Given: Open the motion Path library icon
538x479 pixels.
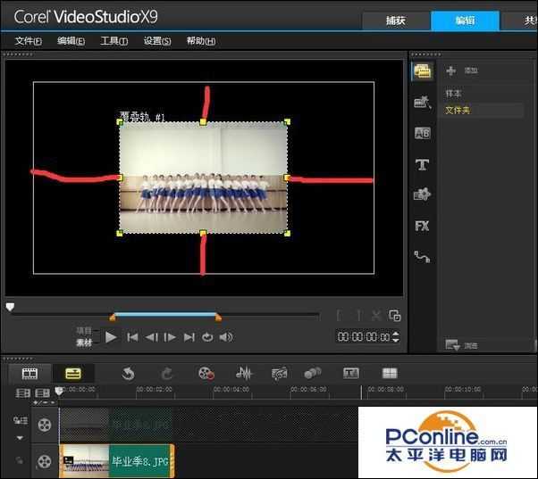Looking at the screenshot, I should click(422, 257).
